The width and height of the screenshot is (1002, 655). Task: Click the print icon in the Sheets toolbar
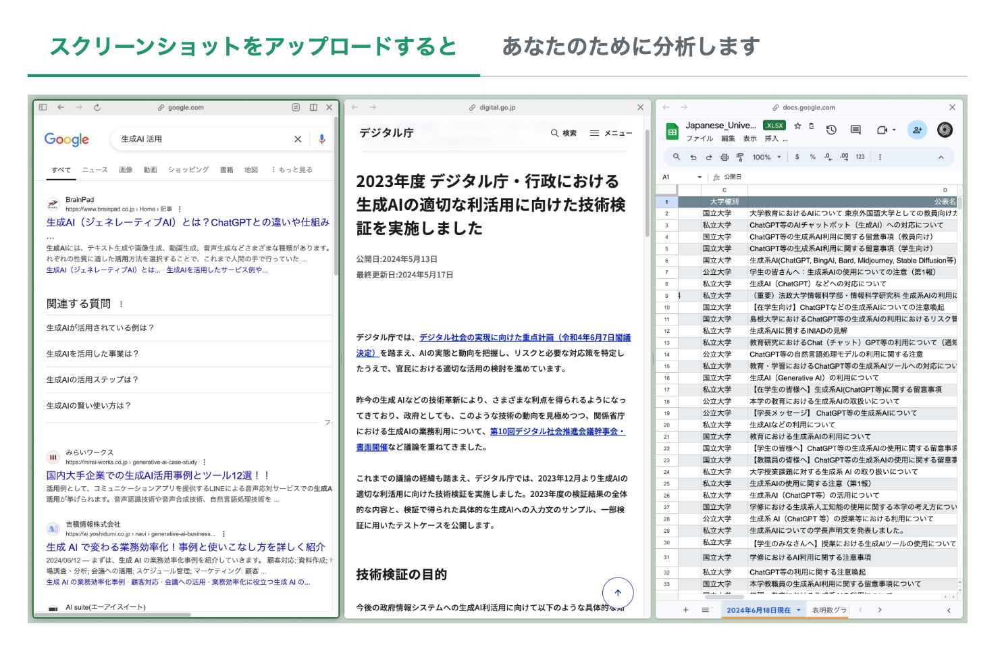[724, 157]
